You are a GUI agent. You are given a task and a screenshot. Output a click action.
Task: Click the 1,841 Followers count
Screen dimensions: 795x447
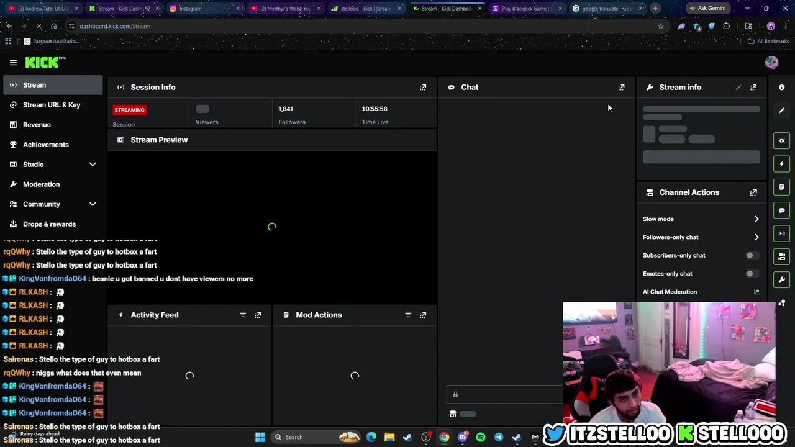286,109
